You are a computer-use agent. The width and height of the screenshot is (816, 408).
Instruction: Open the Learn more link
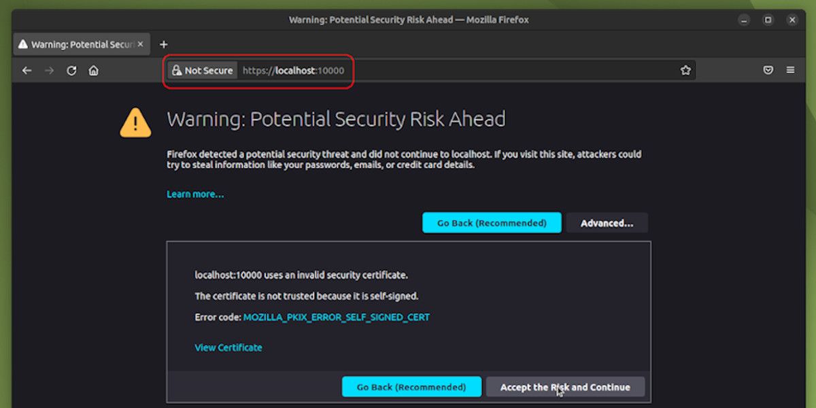pyautogui.click(x=195, y=194)
